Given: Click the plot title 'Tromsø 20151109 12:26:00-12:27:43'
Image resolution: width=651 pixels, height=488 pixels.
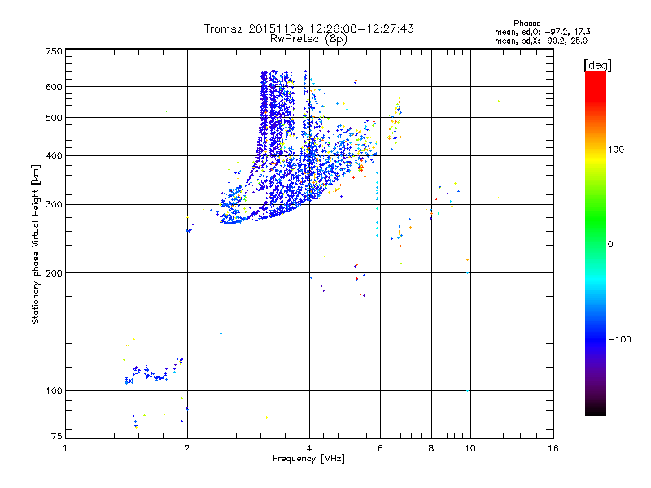Looking at the screenshot, I should [309, 28].
